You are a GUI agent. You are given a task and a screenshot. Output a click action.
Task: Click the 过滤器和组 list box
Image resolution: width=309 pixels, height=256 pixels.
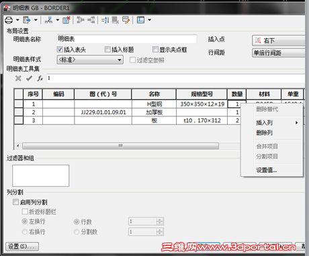pyautogui.click(x=41, y=175)
